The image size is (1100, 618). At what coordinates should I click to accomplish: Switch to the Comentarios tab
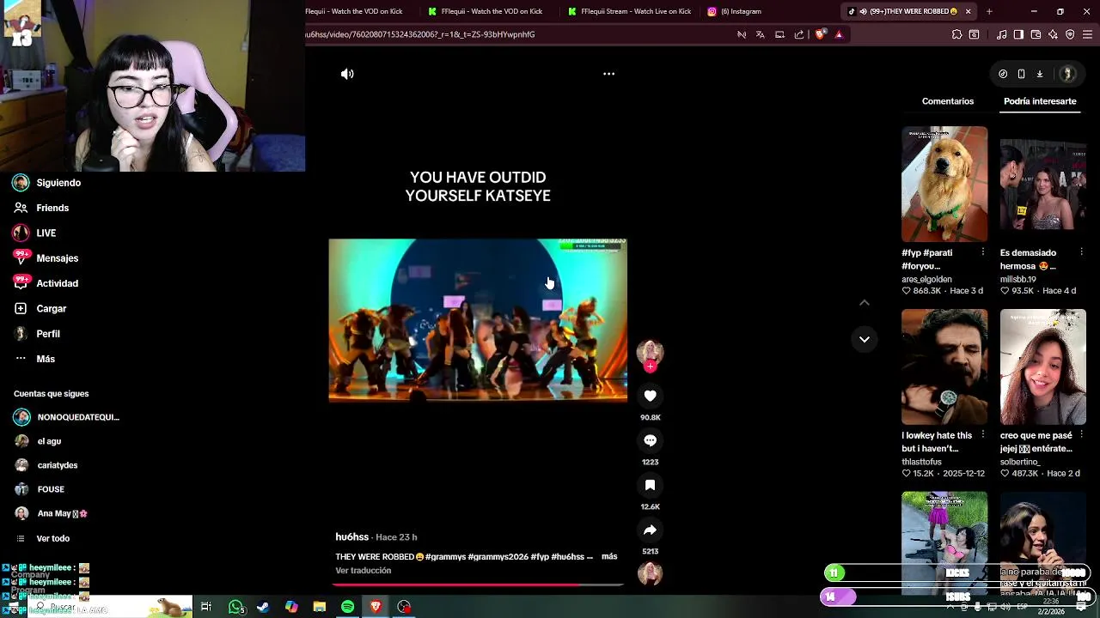[948, 101]
